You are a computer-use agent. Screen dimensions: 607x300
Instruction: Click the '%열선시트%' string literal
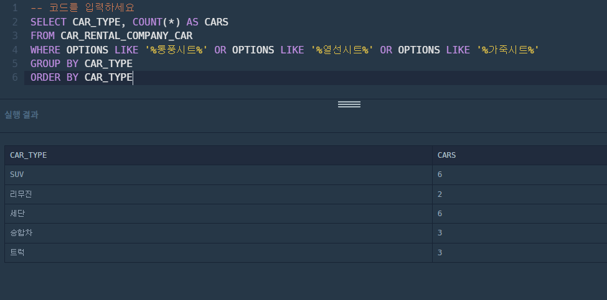pos(342,50)
